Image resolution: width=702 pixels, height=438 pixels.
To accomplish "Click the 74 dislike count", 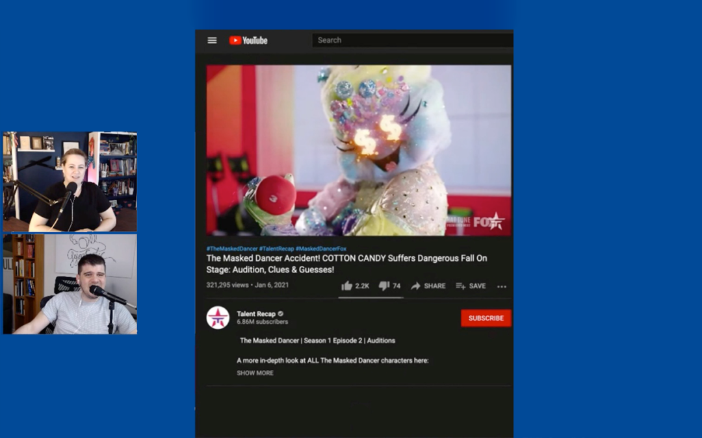I will (396, 286).
